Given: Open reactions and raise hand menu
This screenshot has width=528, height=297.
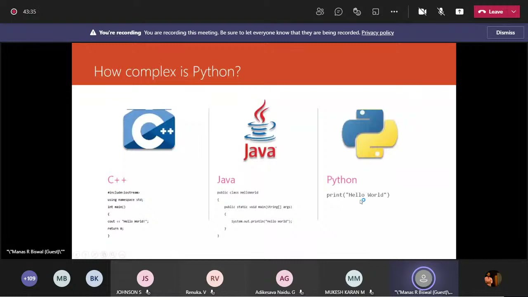Looking at the screenshot, I should (x=357, y=12).
